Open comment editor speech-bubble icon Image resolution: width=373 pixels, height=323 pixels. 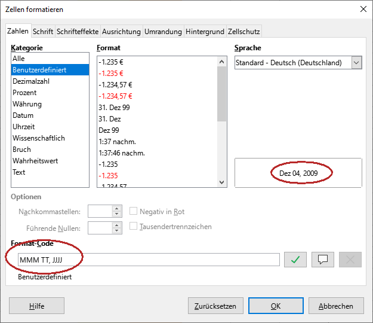click(x=323, y=260)
